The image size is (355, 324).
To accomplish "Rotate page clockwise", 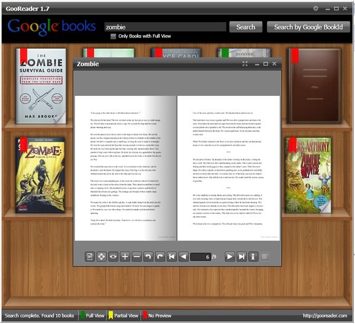I will (160, 256).
